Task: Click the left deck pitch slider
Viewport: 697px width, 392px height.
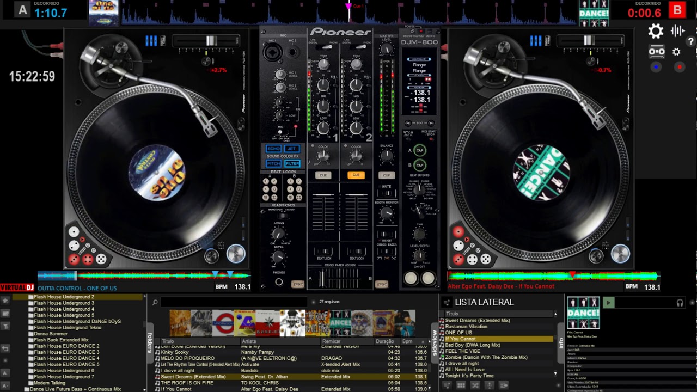Action: 211,40
